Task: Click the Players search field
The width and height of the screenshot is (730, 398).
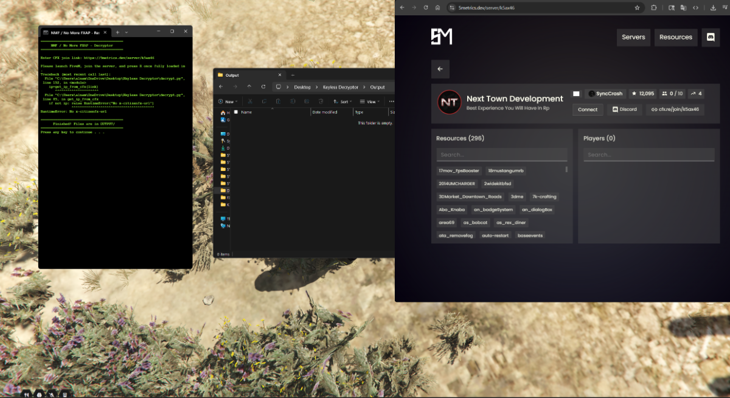Action: click(x=648, y=155)
